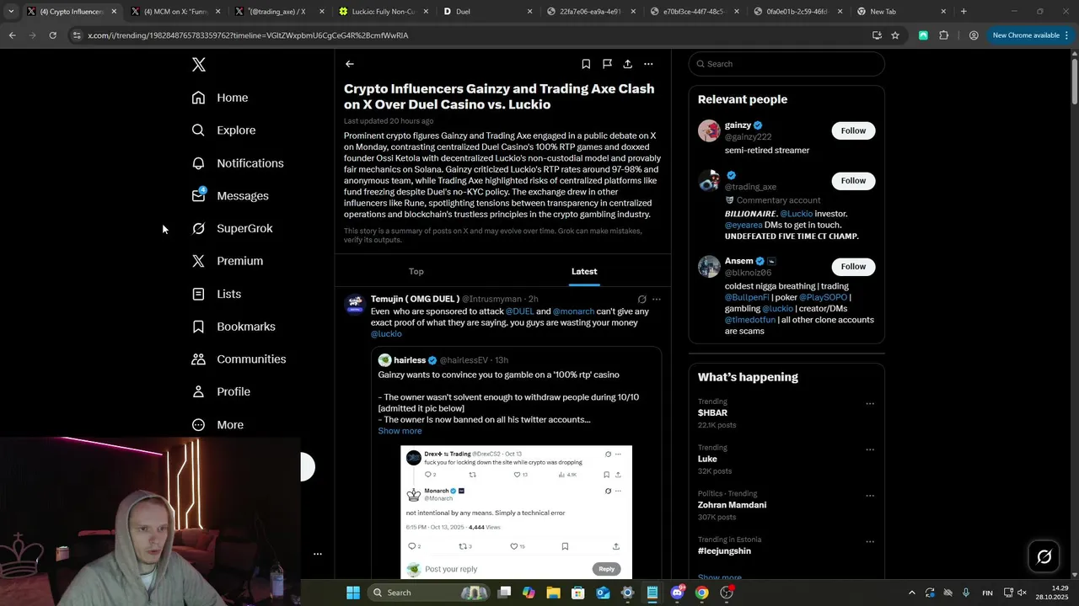Switch to the Top tab
The height and width of the screenshot is (606, 1079).
[416, 271]
